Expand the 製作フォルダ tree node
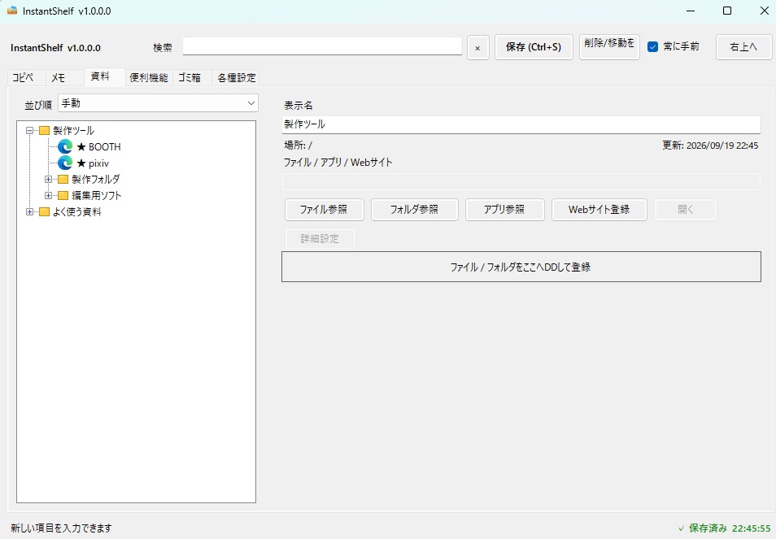Image resolution: width=776 pixels, height=539 pixels. coord(49,179)
